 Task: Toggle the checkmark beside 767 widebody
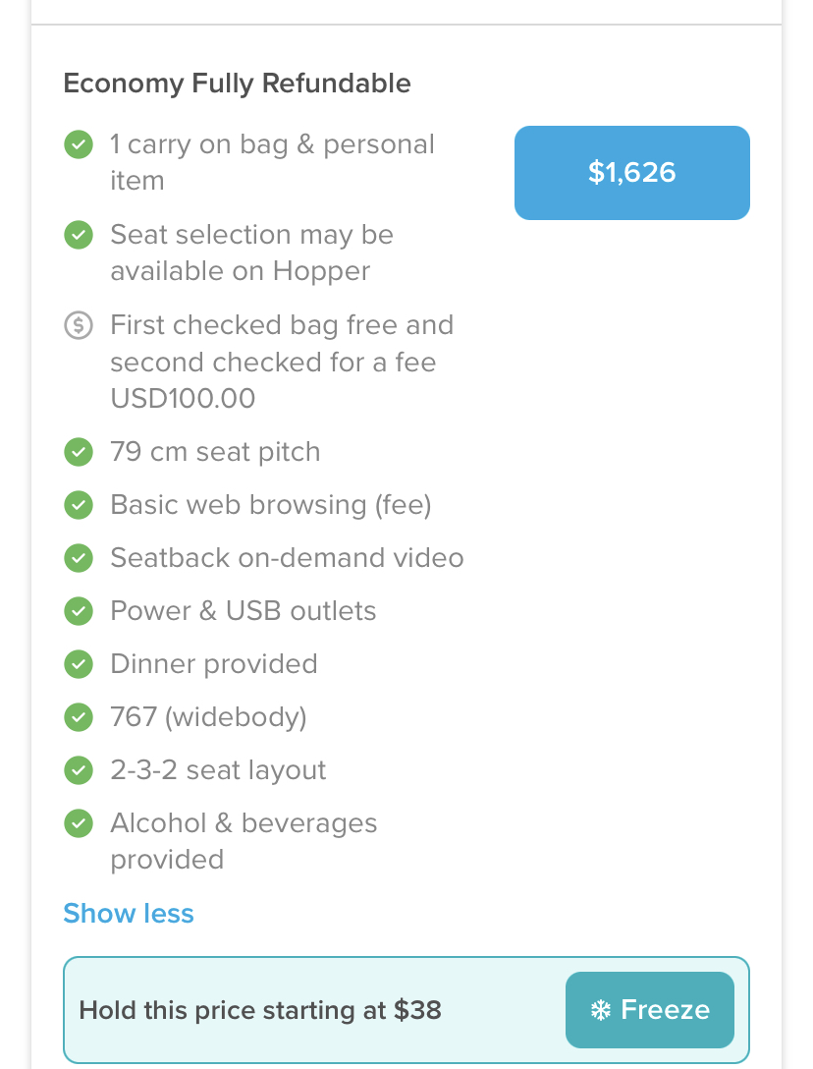[x=78, y=717]
